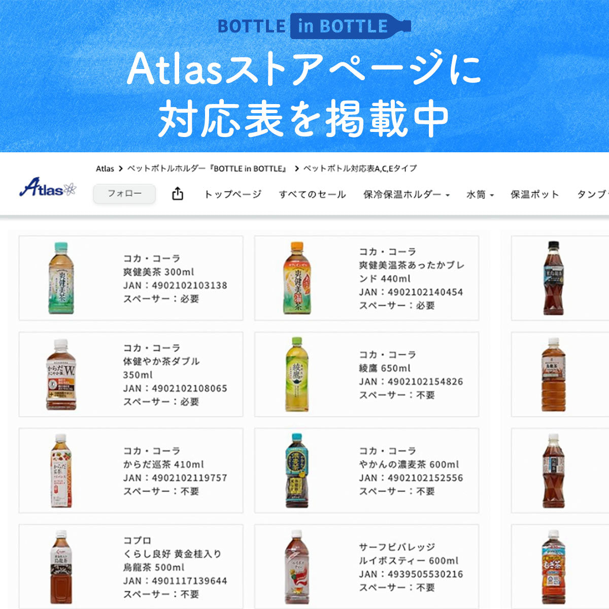This screenshot has width=609, height=609.
Task: Open the すべてのセール menu item
Action: click(312, 194)
